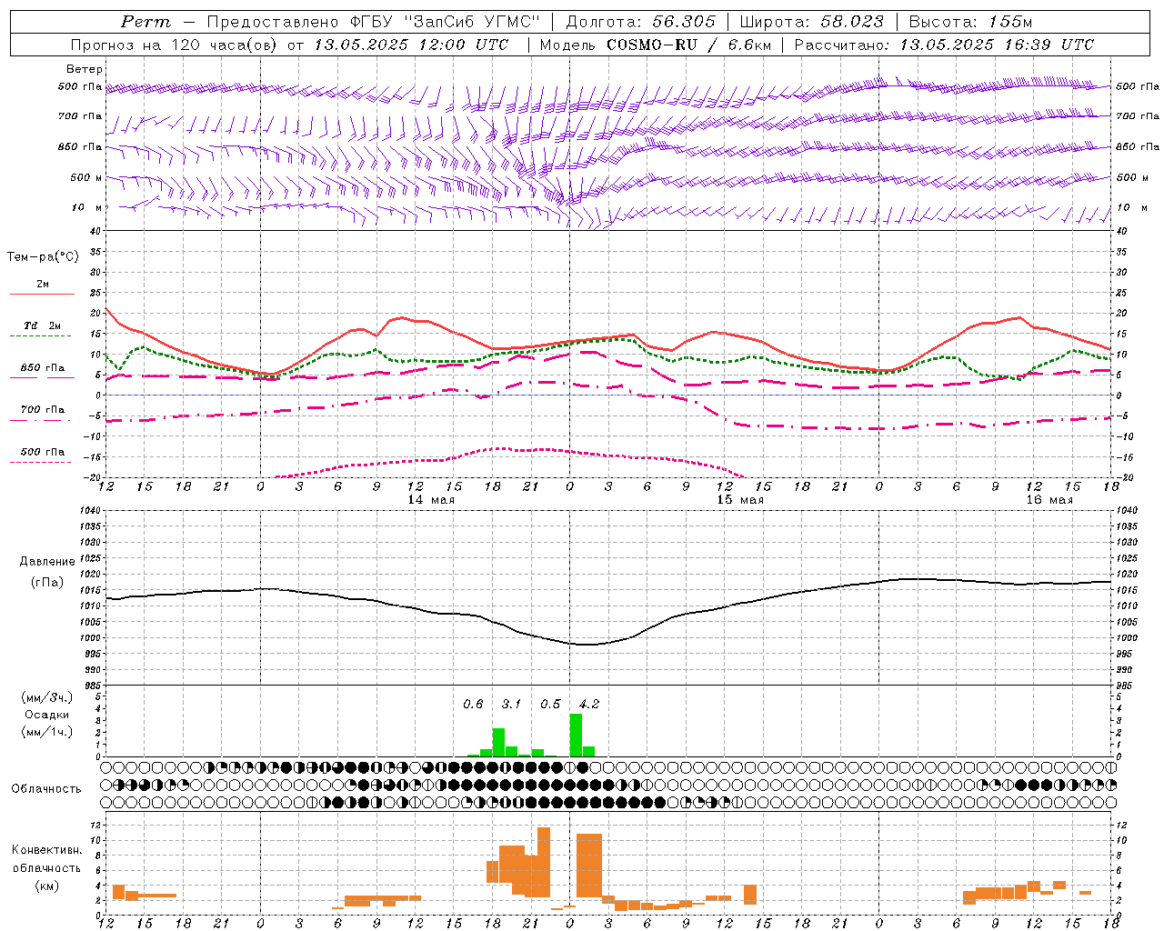Click the solid line sample under "2м" legend
Viewport: 1164px width, 931px height.
(x=42, y=294)
